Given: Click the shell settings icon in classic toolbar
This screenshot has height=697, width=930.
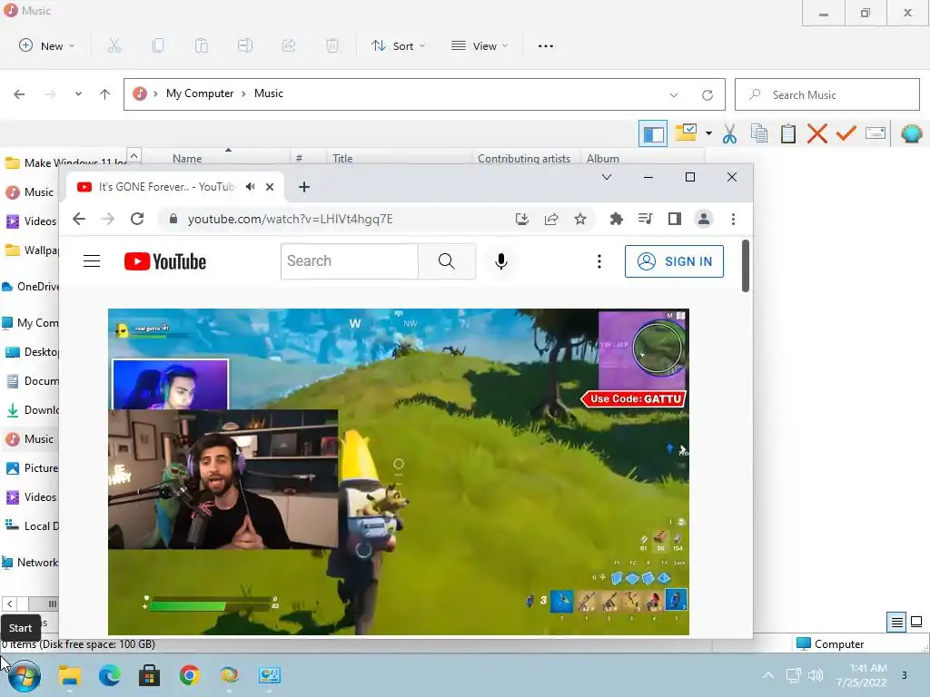Looking at the screenshot, I should (x=911, y=134).
